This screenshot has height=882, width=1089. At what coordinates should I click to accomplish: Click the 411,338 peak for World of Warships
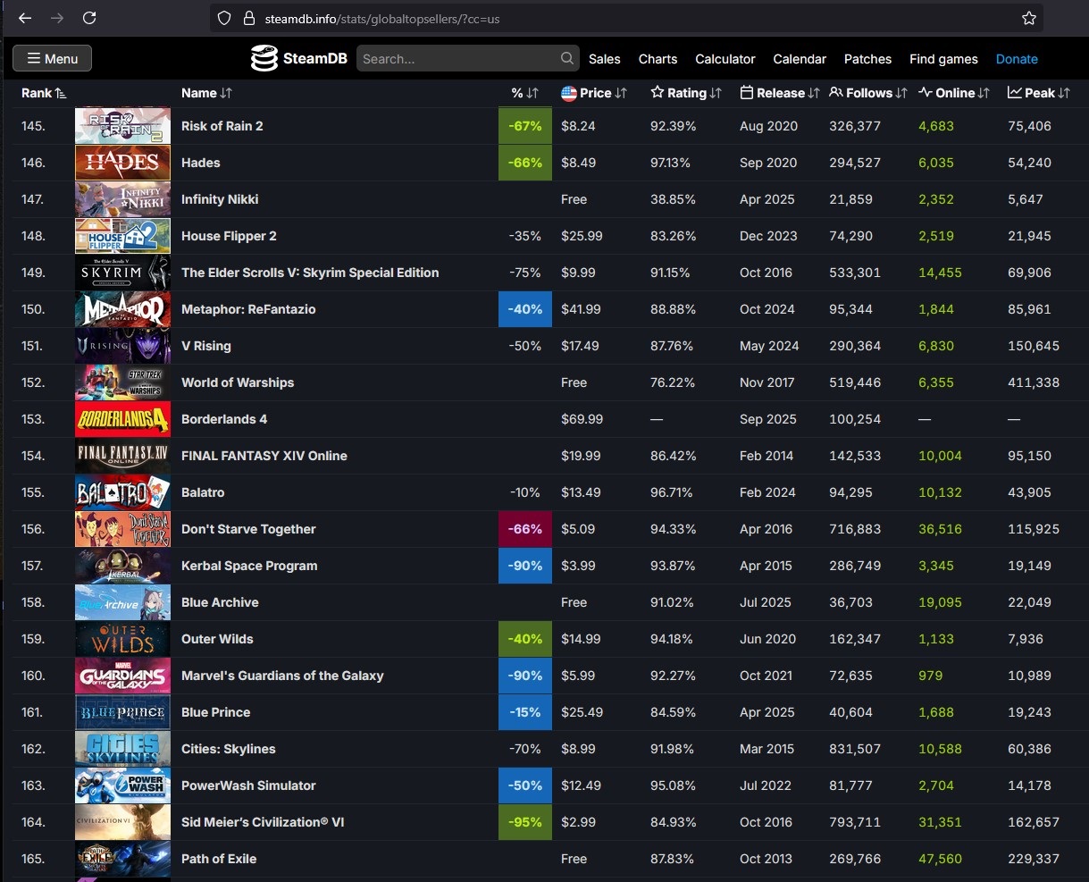(x=1034, y=382)
